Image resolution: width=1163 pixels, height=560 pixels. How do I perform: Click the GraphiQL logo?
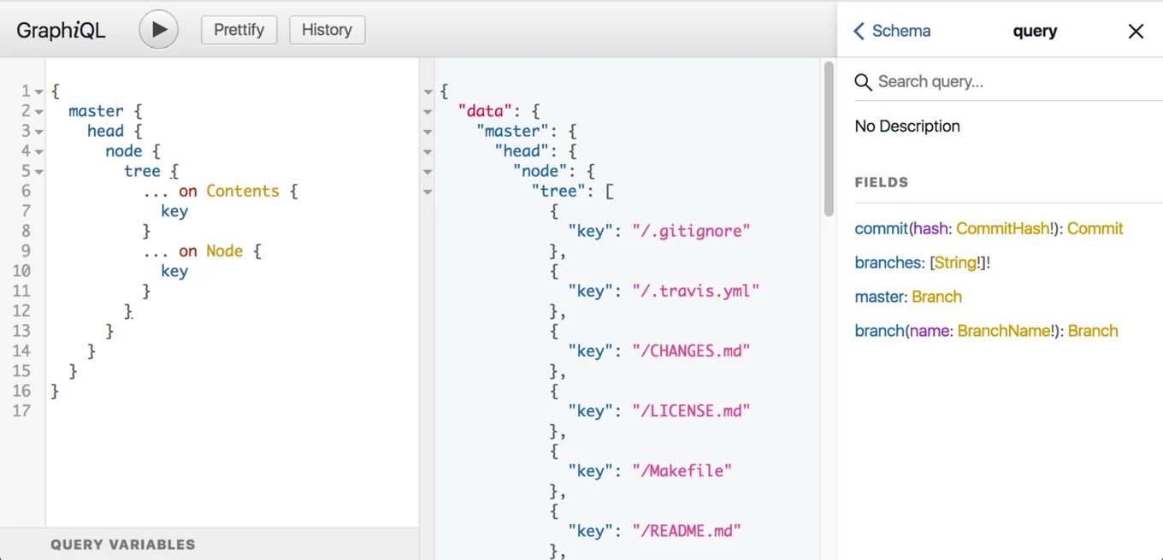(x=60, y=30)
